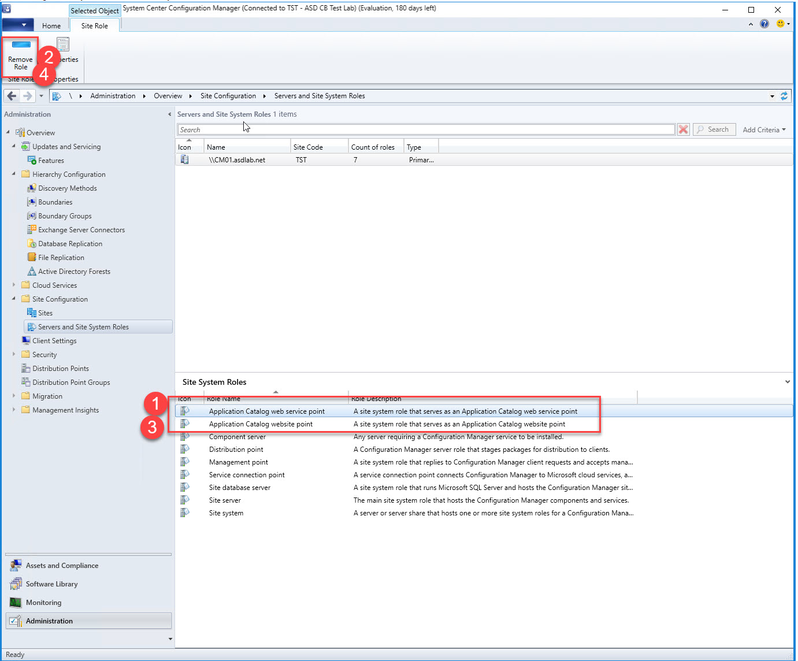Select the Updates and Servicing icon
The width and height of the screenshot is (798, 661).
pos(25,146)
